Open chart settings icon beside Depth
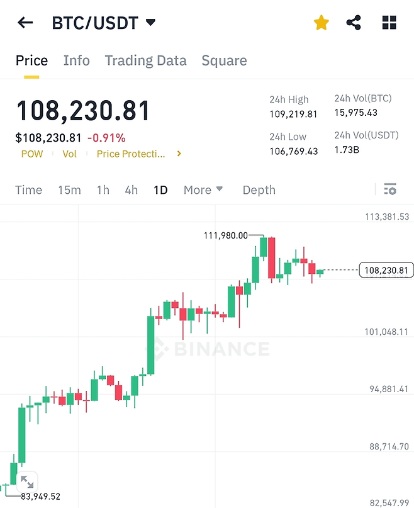414x508 pixels. 390,189
